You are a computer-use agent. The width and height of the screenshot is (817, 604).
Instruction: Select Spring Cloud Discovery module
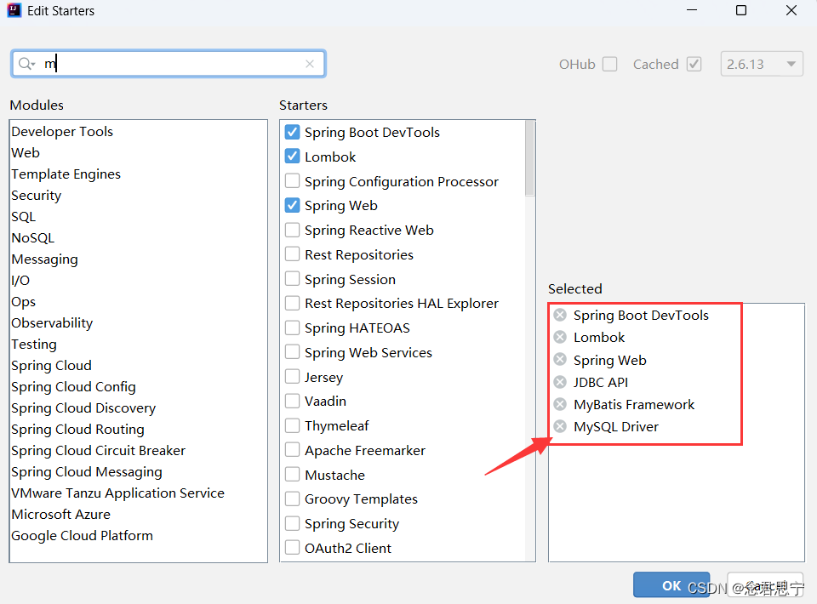click(83, 408)
